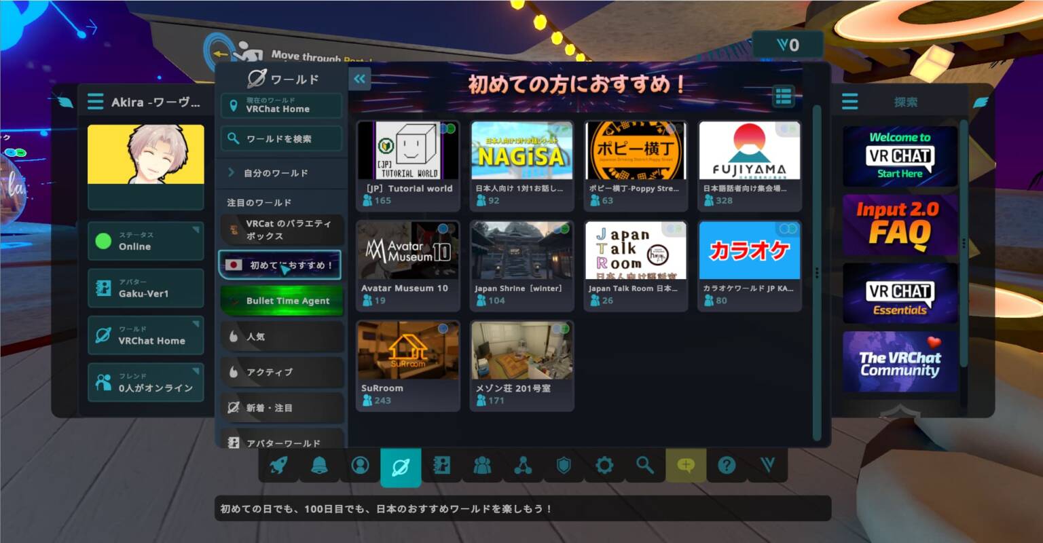Collapse the worlds panel with the double-arrow
The width and height of the screenshot is (1043, 543).
click(x=359, y=79)
